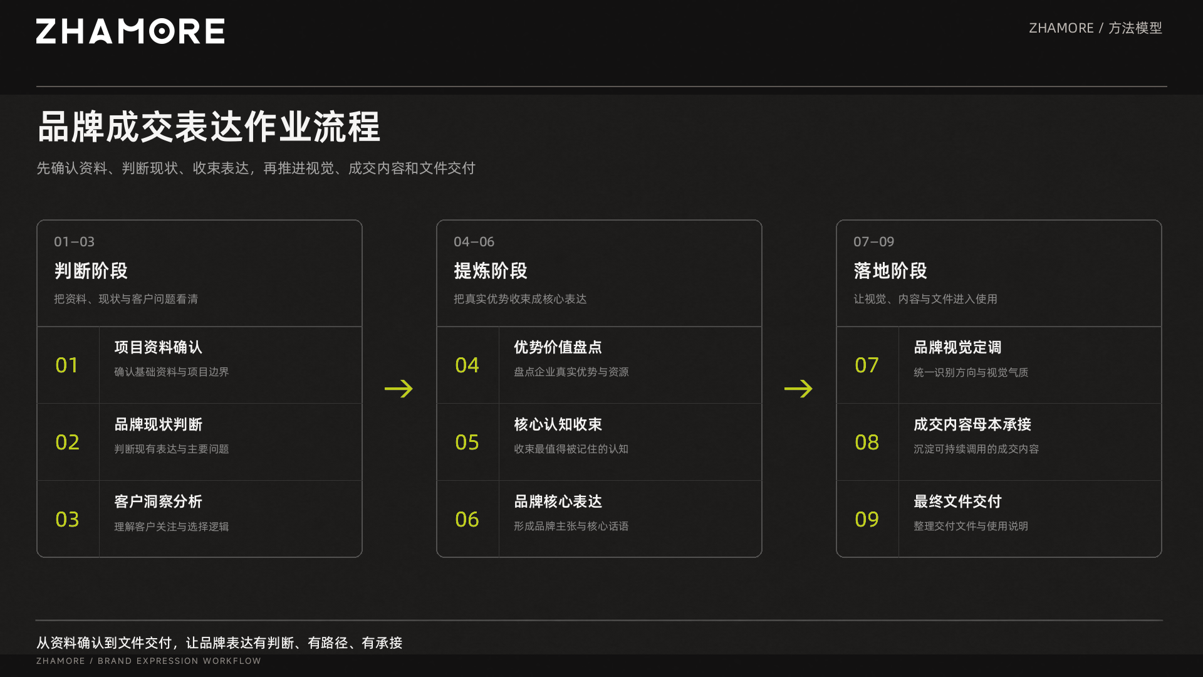Screen dimensions: 1203x677
Task: Click the number 07
Action: pos(867,365)
